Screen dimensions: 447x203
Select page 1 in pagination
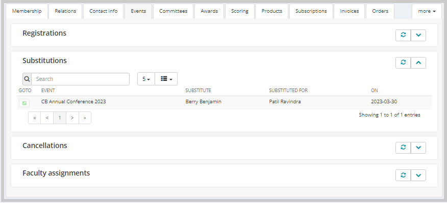pyautogui.click(x=60, y=118)
